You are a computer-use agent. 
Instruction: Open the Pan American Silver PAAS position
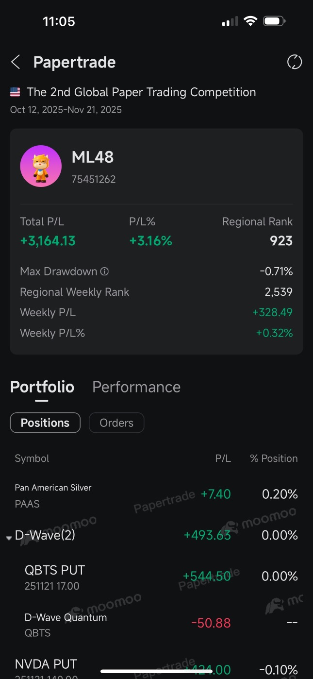click(x=156, y=495)
